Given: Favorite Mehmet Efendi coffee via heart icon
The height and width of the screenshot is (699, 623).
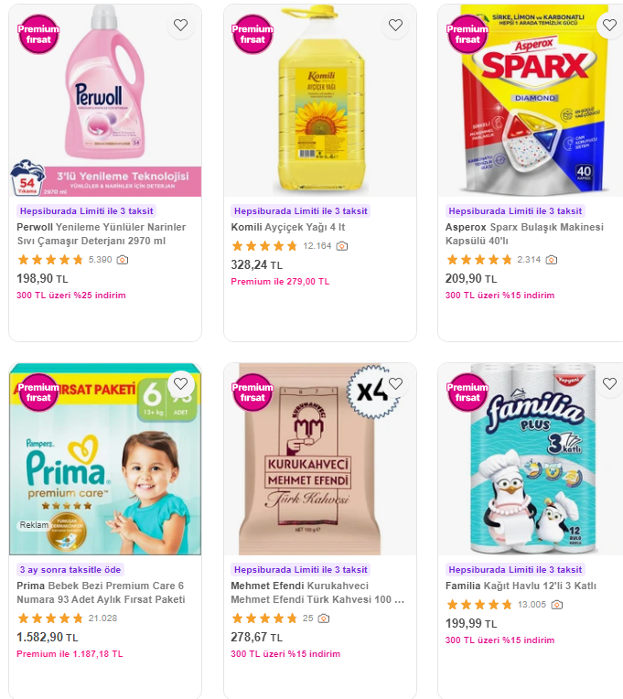Looking at the screenshot, I should pos(395,384).
